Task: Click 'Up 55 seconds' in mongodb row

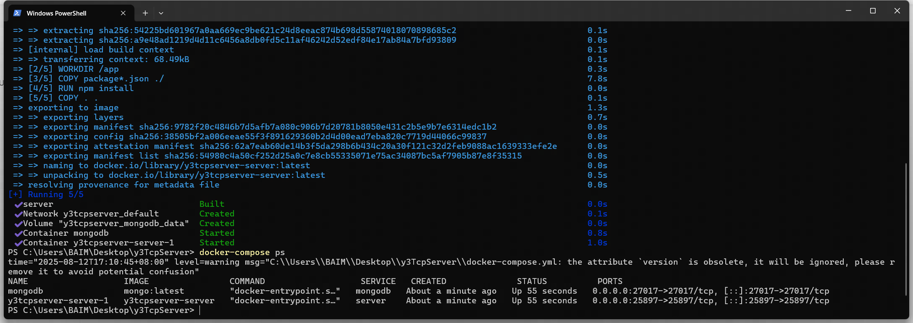Action: point(544,291)
